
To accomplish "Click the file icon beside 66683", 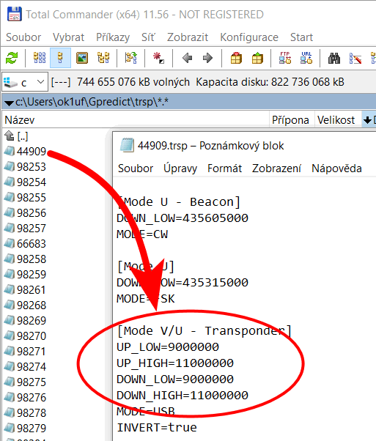I will 10,243.
